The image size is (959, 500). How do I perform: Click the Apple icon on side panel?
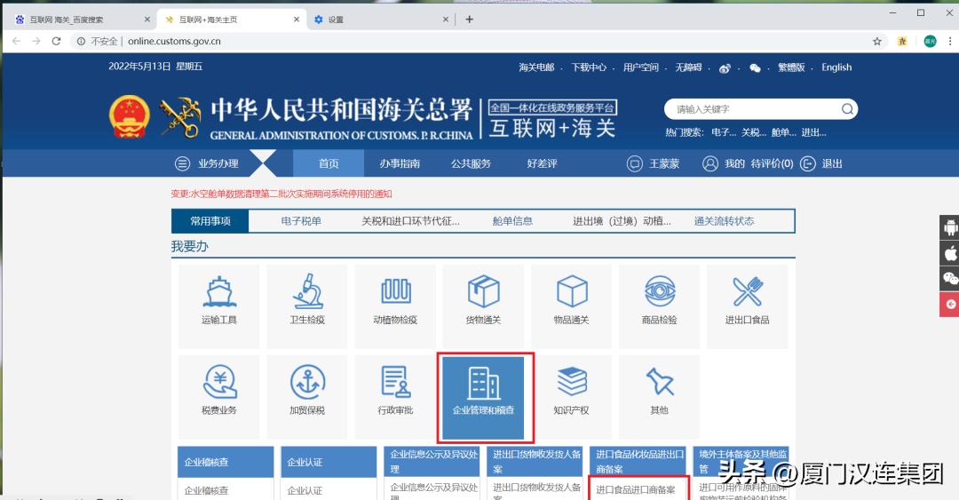[950, 253]
